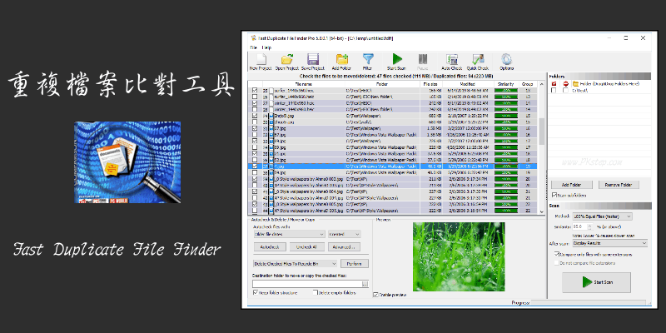Image resolution: width=666 pixels, height=333 pixels.
Task: Open Options gear icon in toolbar
Action: pos(506,59)
